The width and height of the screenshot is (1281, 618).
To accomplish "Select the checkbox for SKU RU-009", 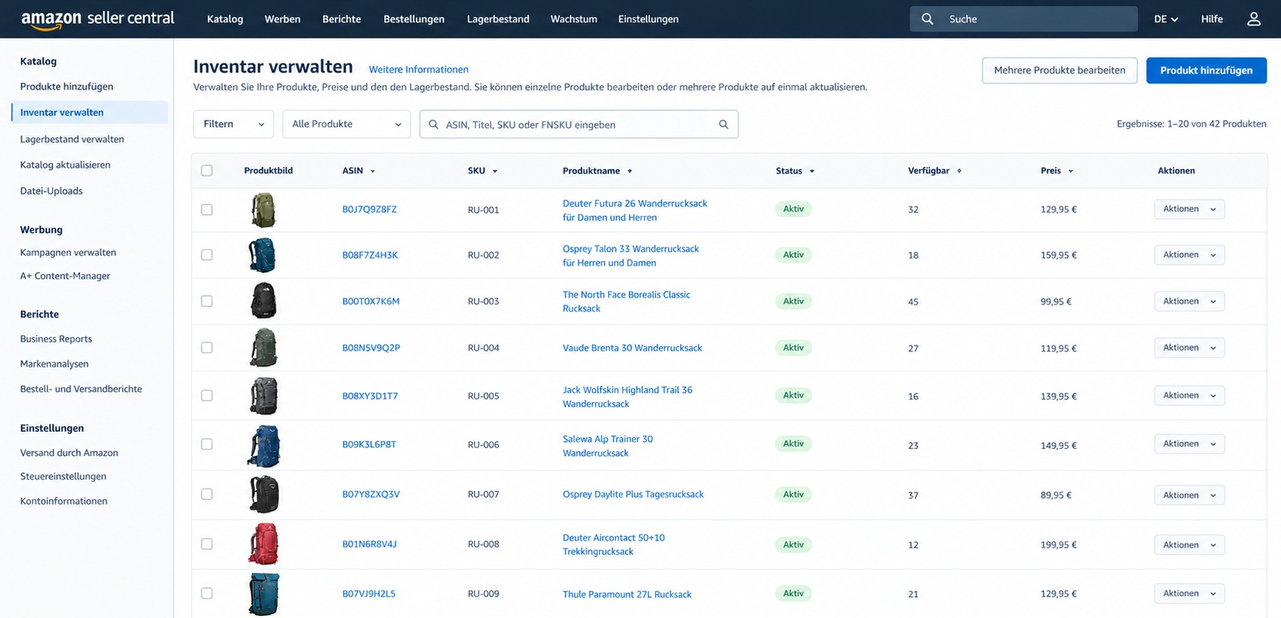I will tap(207, 593).
